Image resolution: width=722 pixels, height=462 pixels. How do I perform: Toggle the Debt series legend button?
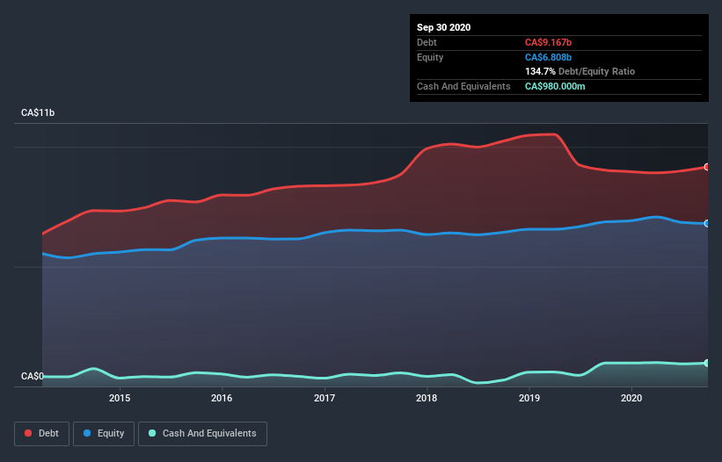click(42, 434)
